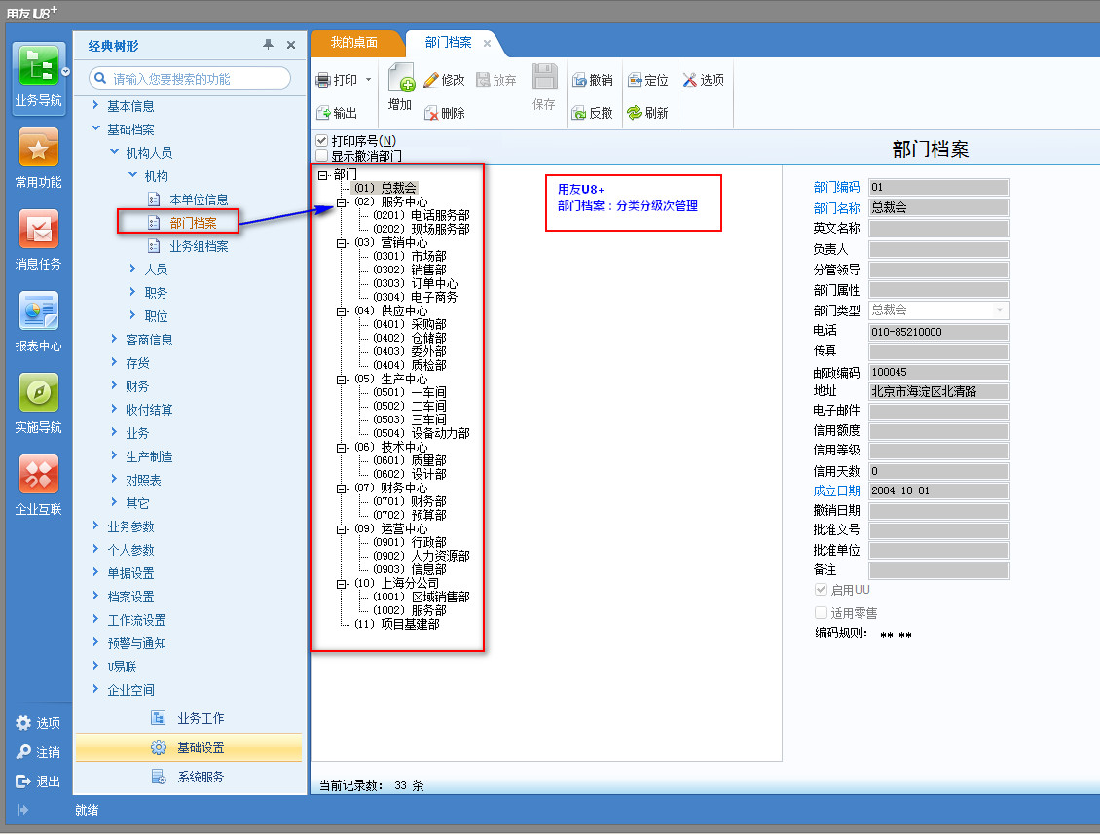1100x835 pixels.
Task: Enable the 显示撤消部门 checkbox
Action: [322, 155]
